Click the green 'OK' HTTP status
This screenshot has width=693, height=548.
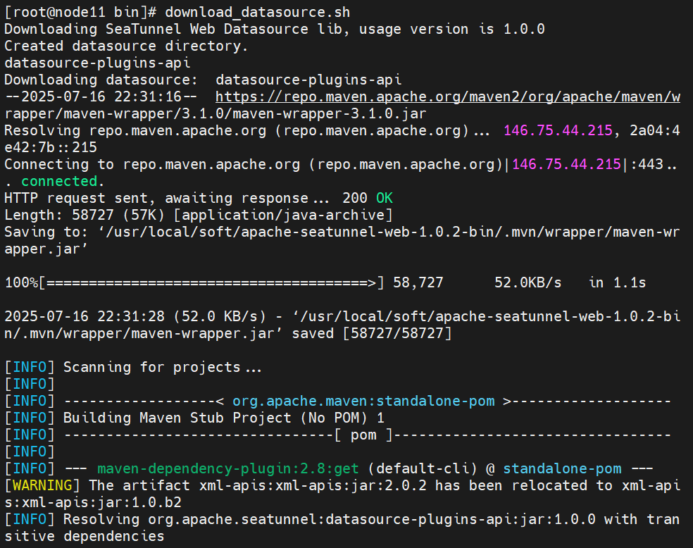coord(384,198)
